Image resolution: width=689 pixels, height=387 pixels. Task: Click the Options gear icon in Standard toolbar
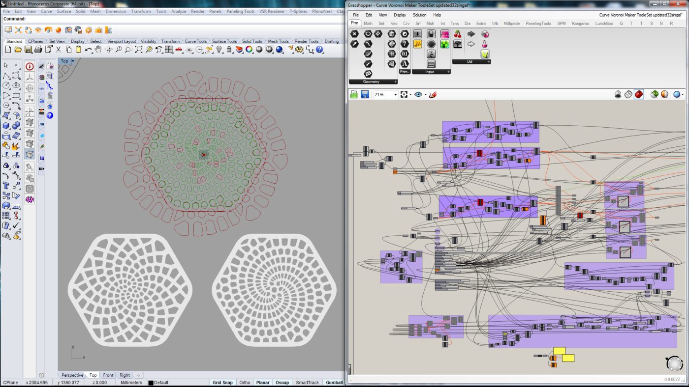(299, 50)
